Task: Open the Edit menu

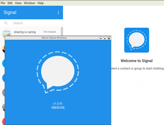Action: pos(10,3)
